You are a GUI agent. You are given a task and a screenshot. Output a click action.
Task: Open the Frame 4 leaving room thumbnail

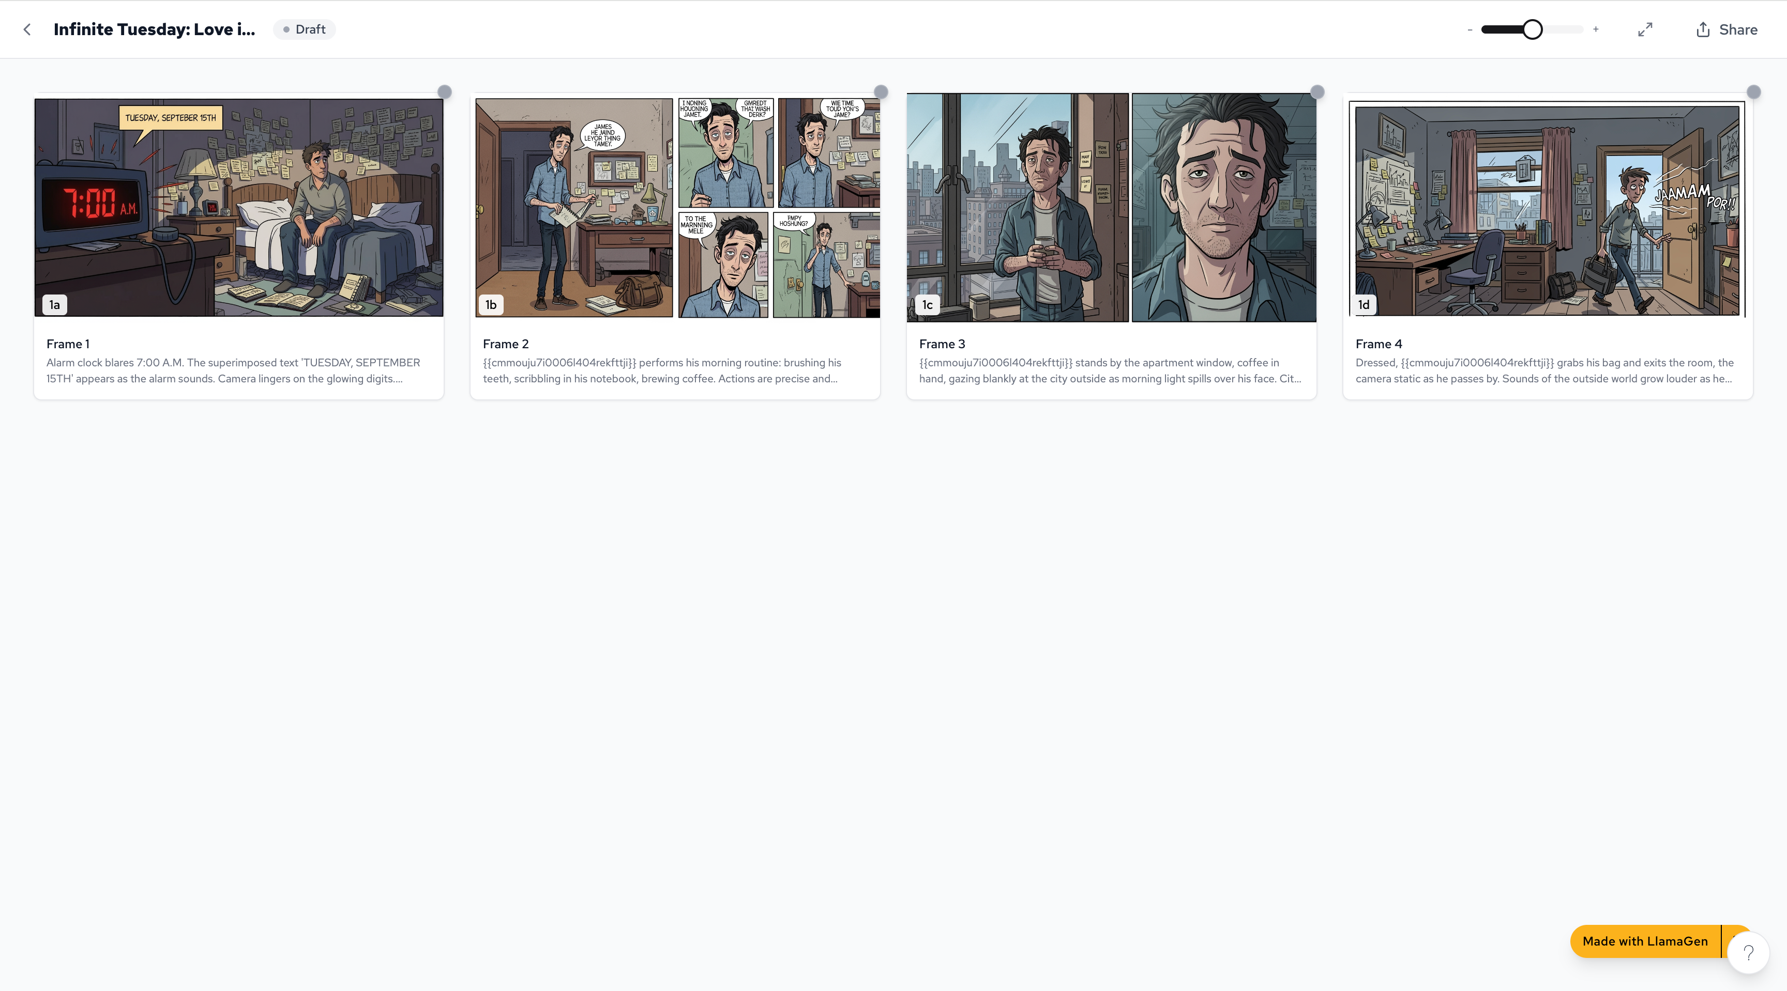pyautogui.click(x=1548, y=207)
